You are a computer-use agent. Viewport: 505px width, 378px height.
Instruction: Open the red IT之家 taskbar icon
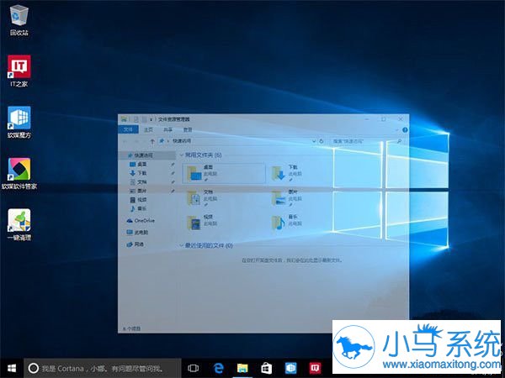[x=315, y=369]
